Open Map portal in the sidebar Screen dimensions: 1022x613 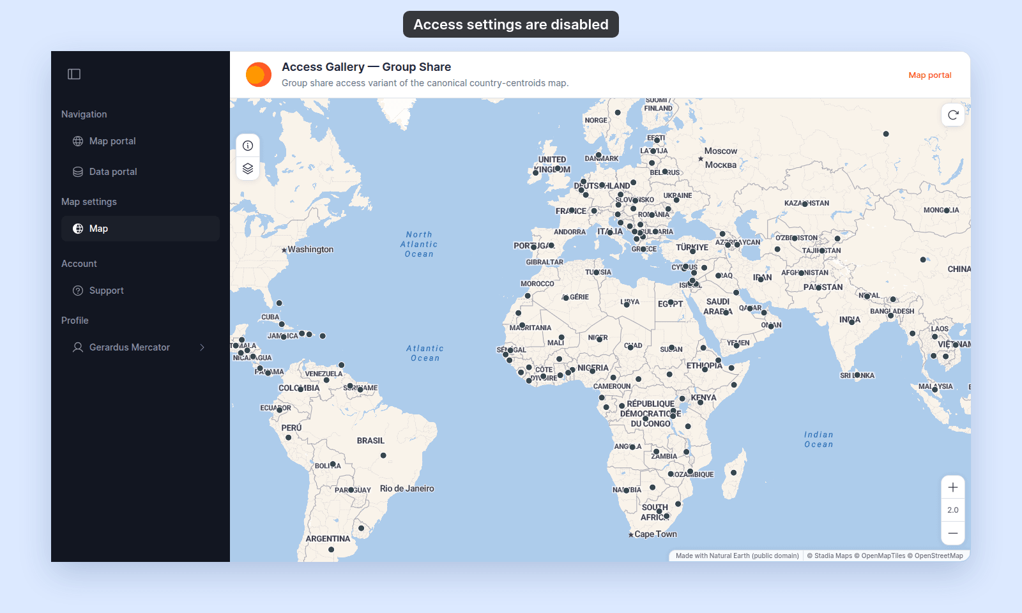(x=141, y=141)
